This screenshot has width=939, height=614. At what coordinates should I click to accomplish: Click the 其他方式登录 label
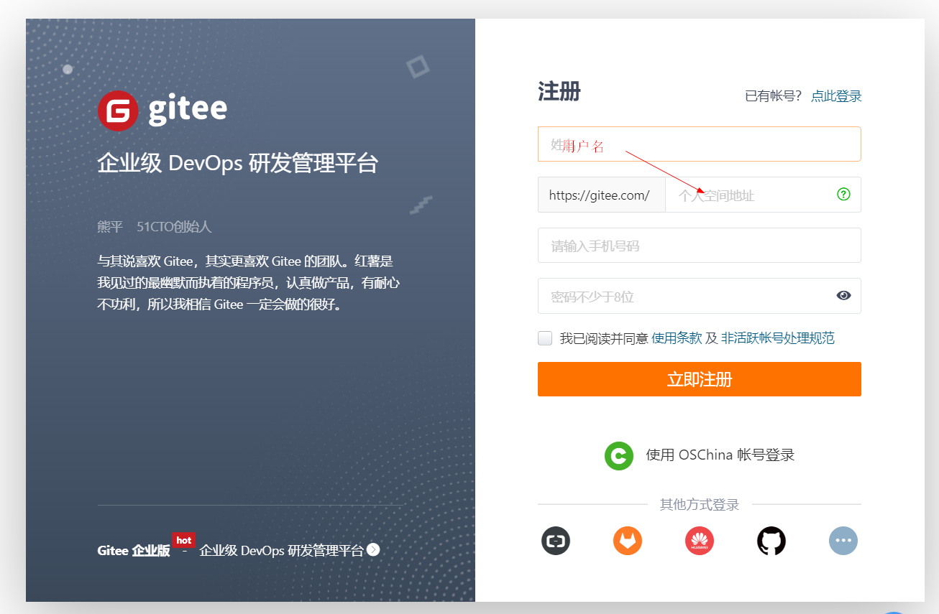(700, 504)
